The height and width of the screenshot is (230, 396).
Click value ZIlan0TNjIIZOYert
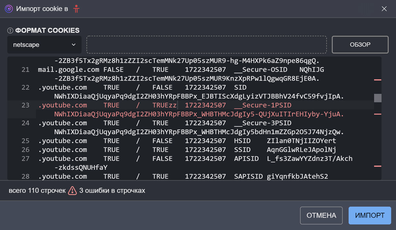pos(301,141)
